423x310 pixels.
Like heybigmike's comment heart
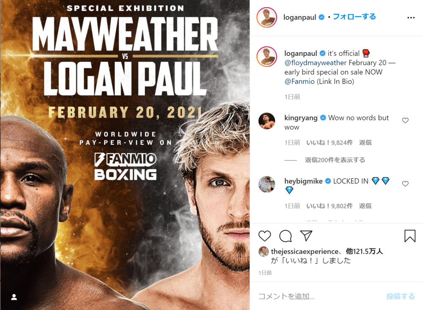click(x=405, y=184)
